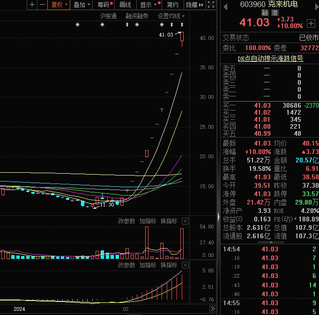Screen dimensions: 319x315
Task: Open 设置均线 moving average settings
Action: [171, 16]
